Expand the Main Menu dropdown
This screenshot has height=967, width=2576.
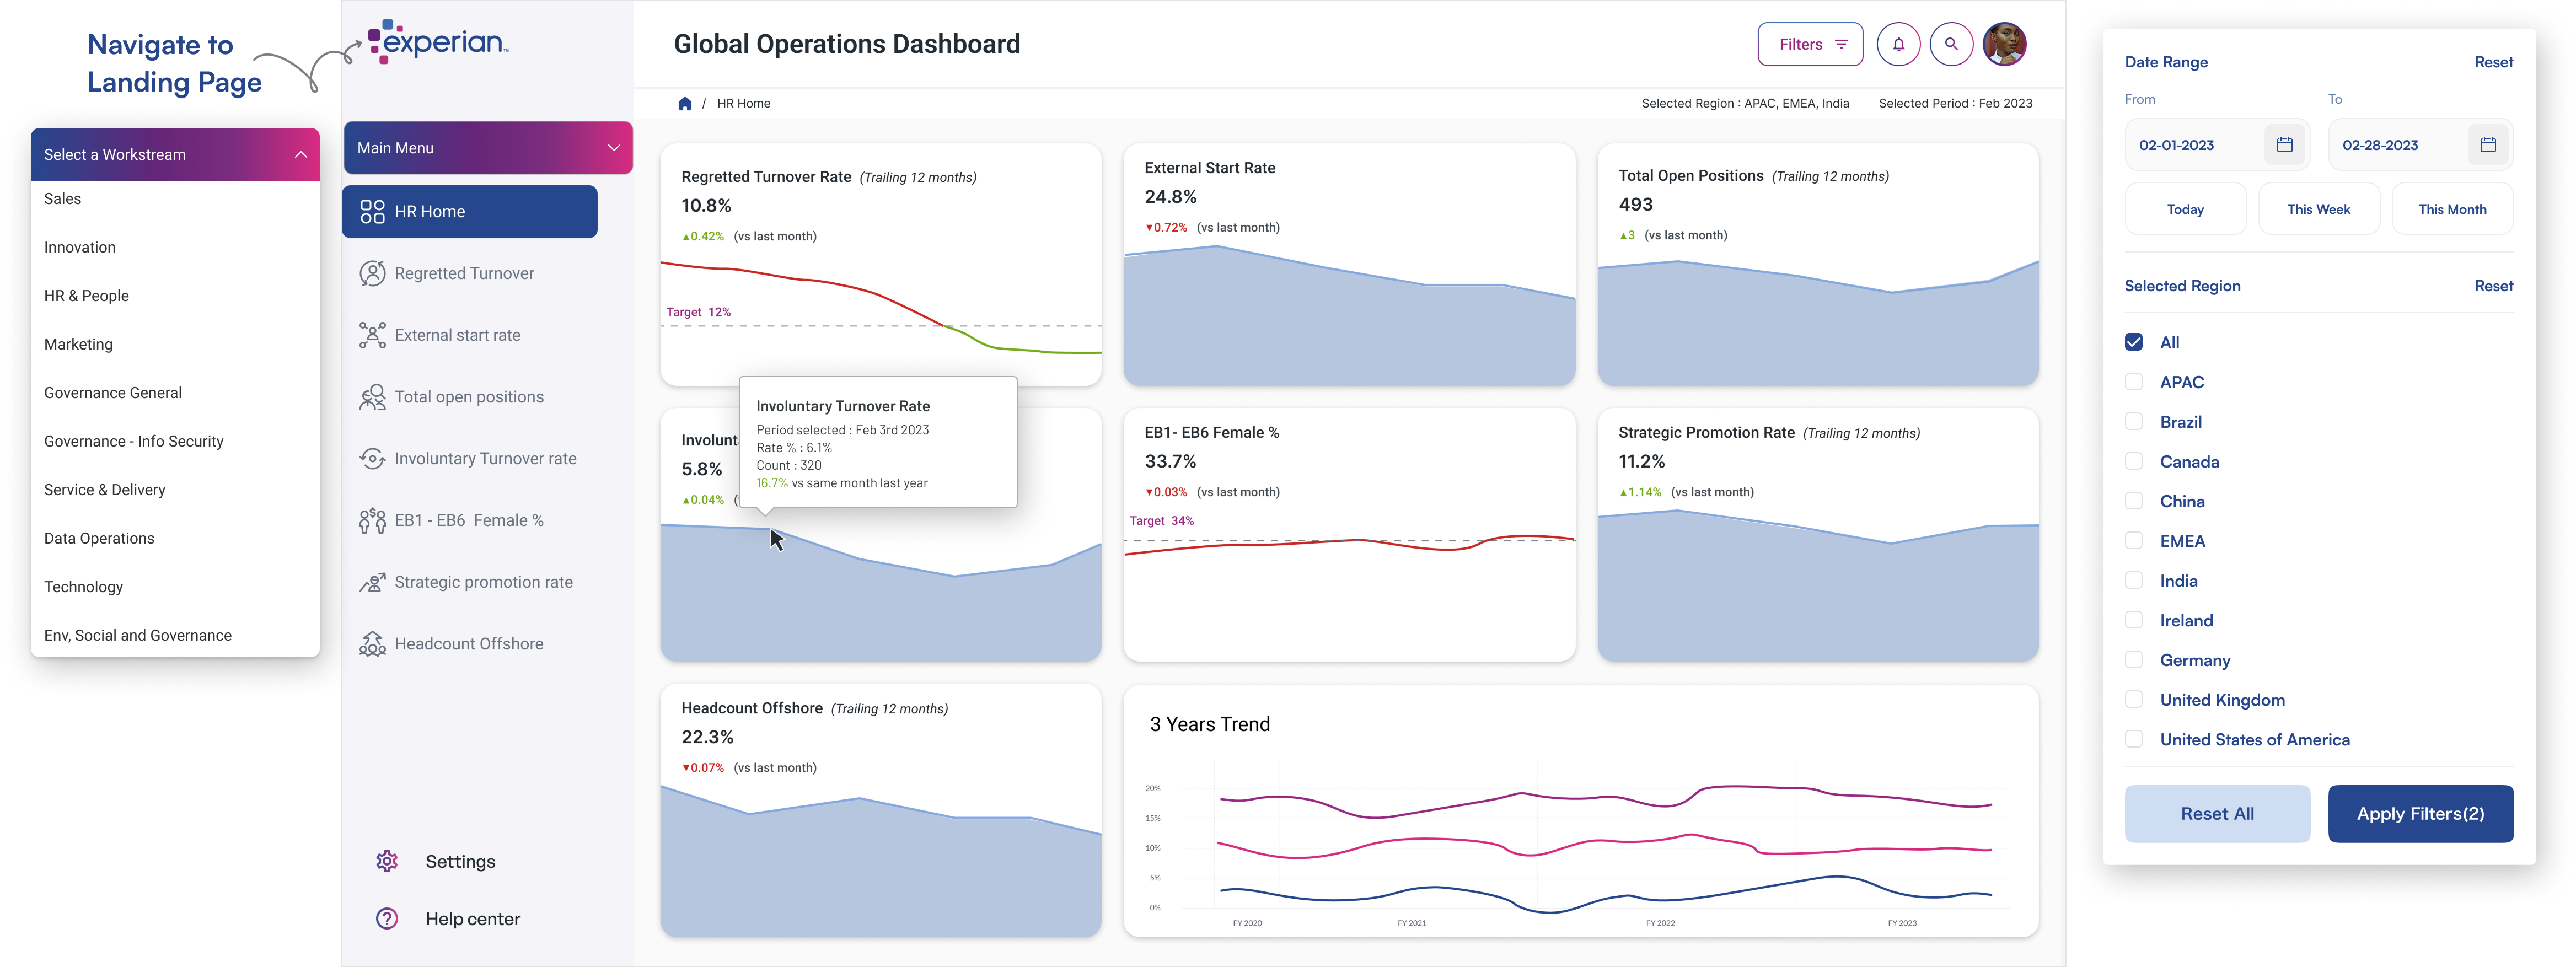(x=613, y=148)
